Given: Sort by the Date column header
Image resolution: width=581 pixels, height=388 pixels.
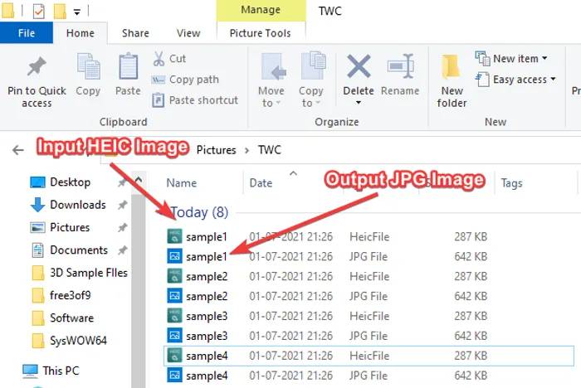Looking at the screenshot, I should 261,183.
